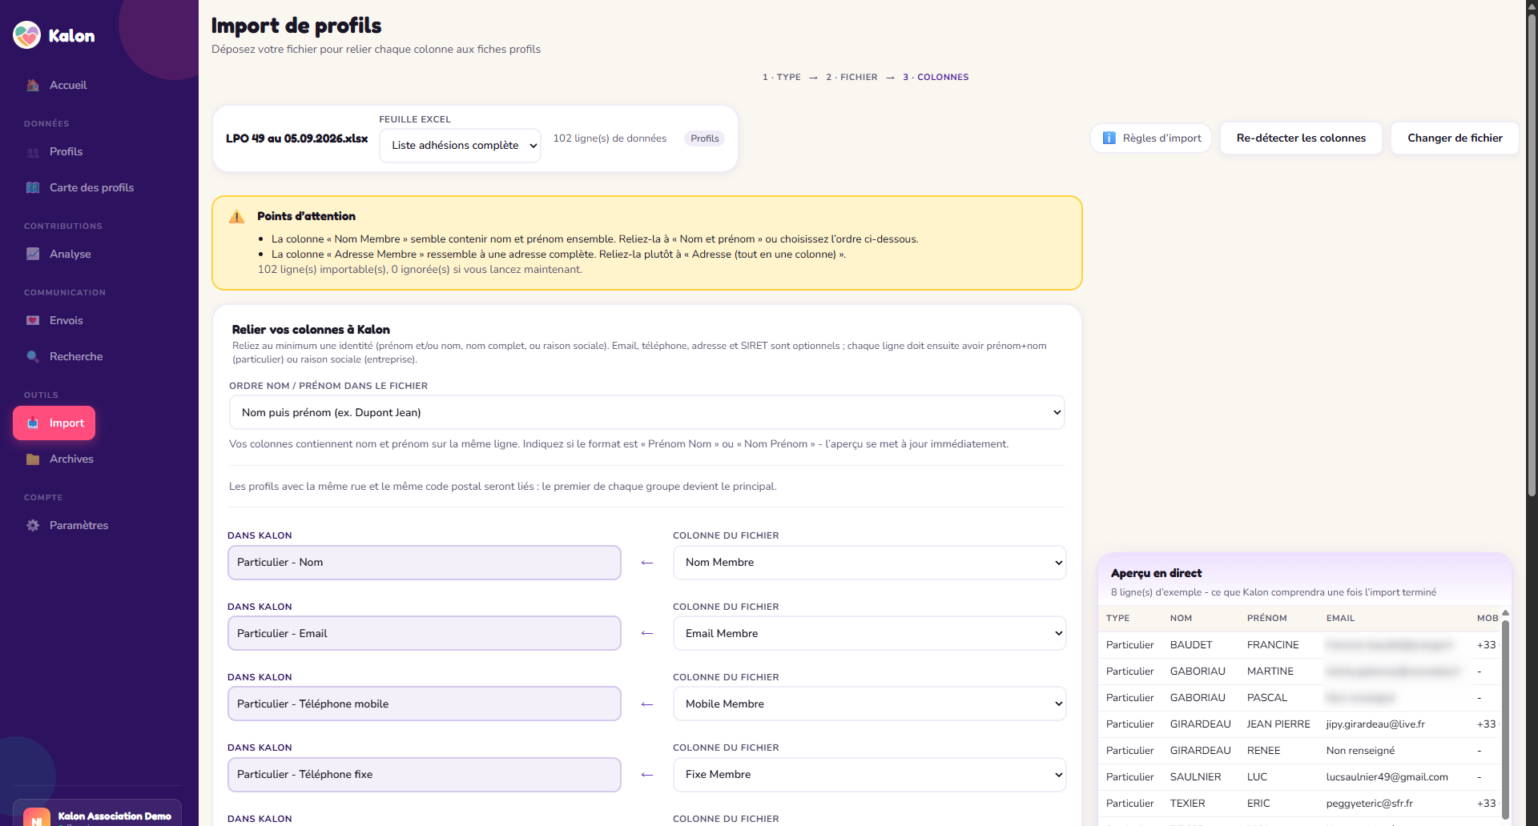Click the Profils people icon

pyautogui.click(x=33, y=152)
